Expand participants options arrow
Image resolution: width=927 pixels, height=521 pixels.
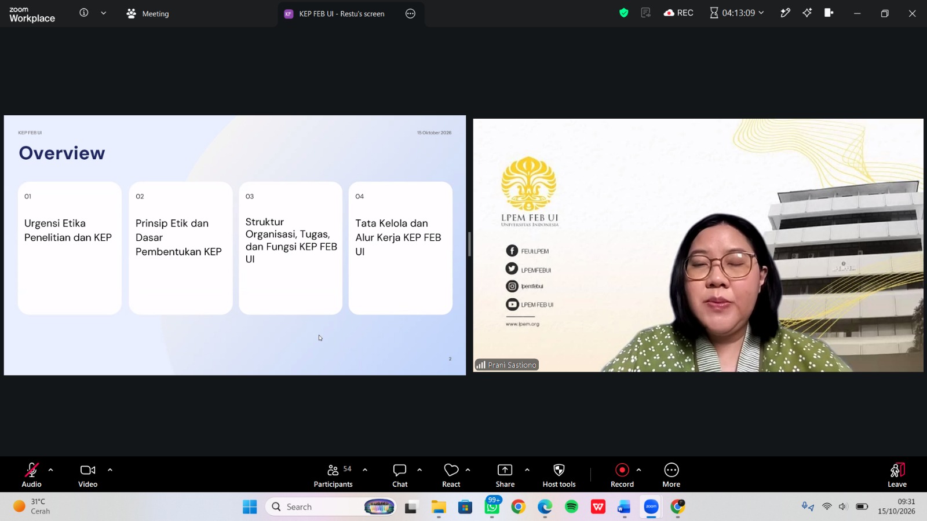click(365, 470)
